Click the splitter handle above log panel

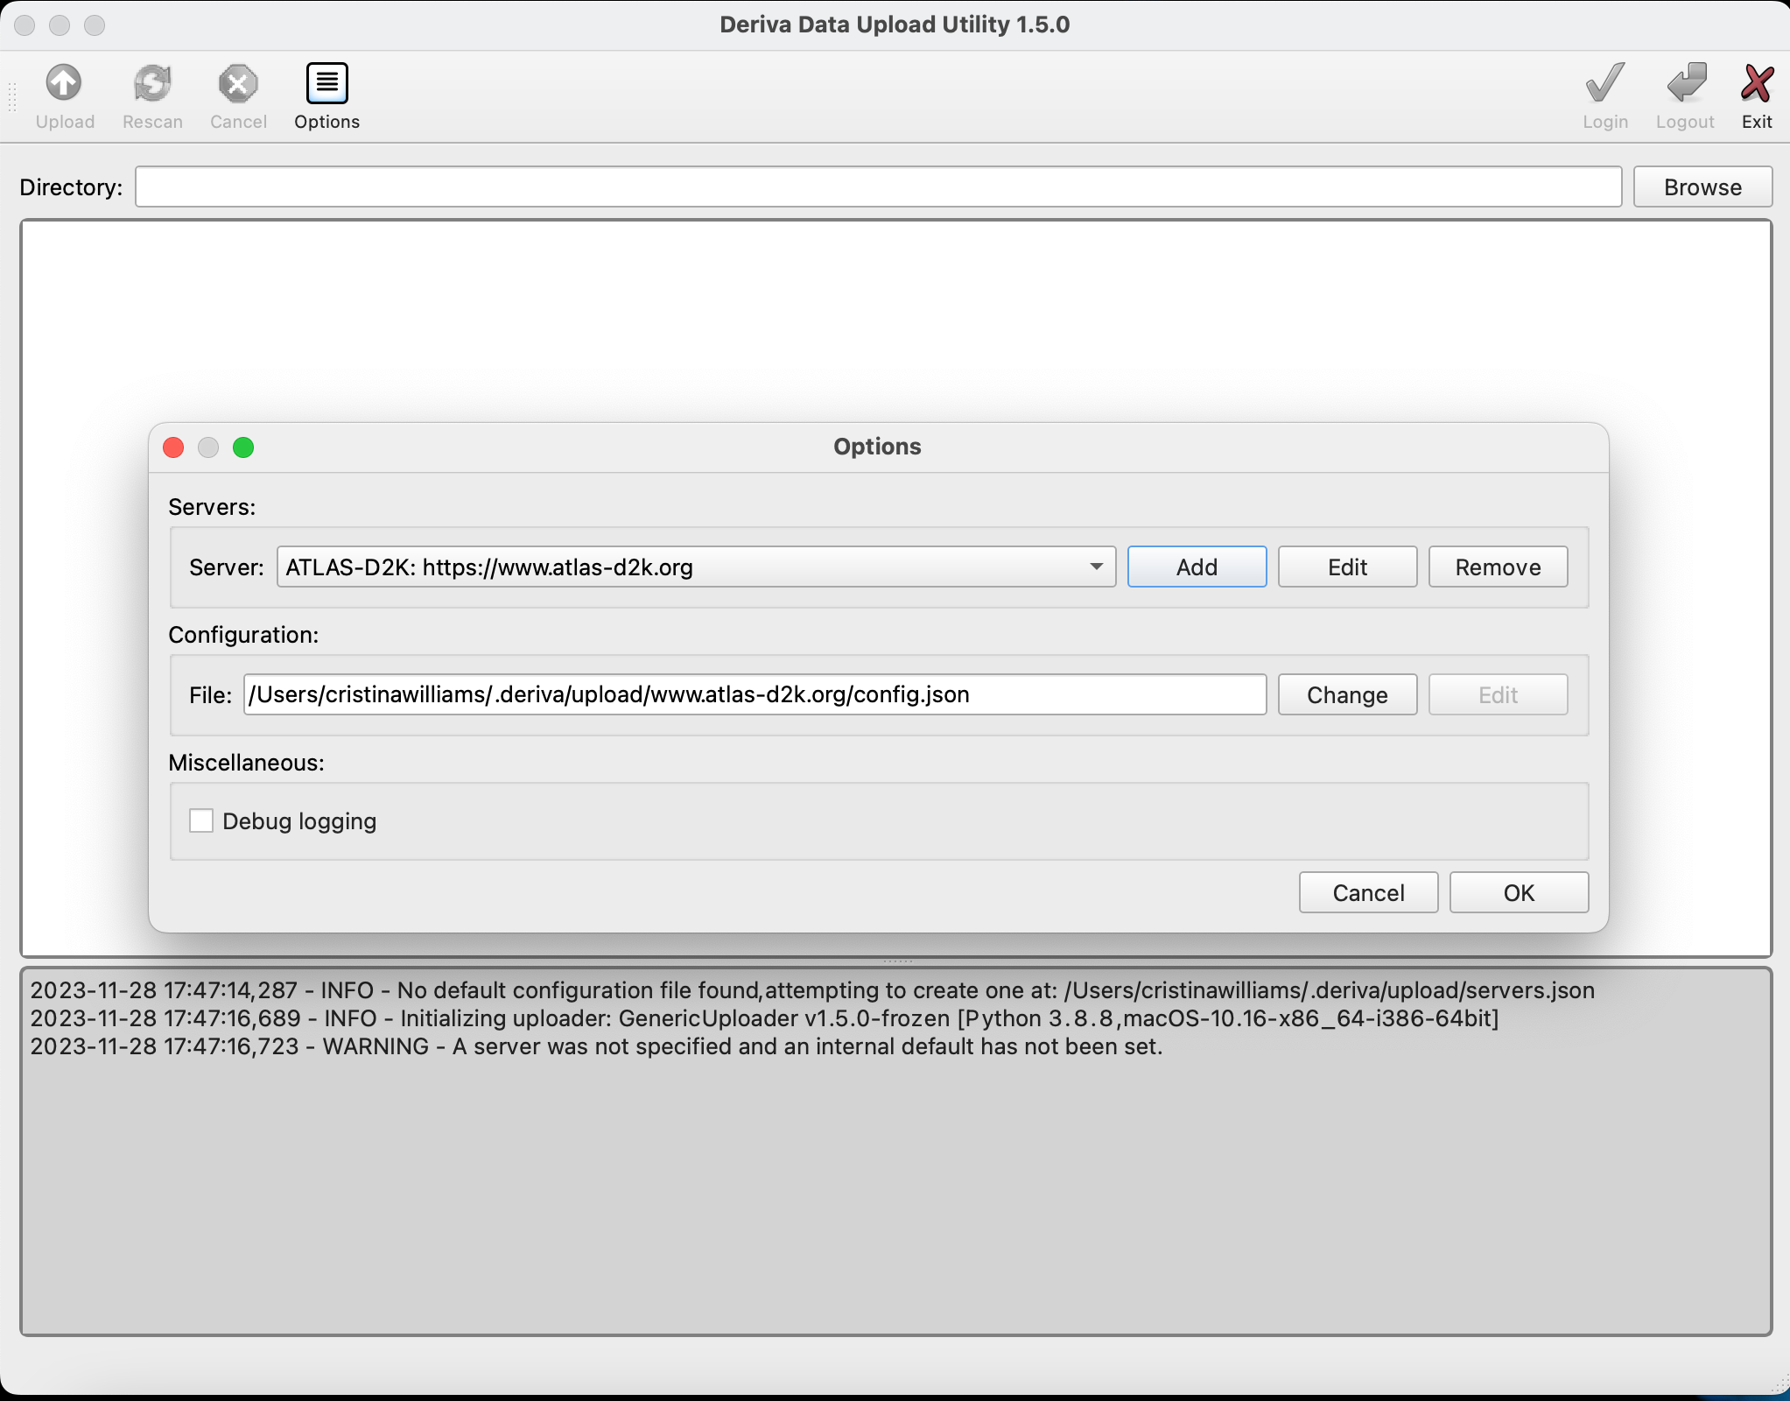(x=896, y=961)
